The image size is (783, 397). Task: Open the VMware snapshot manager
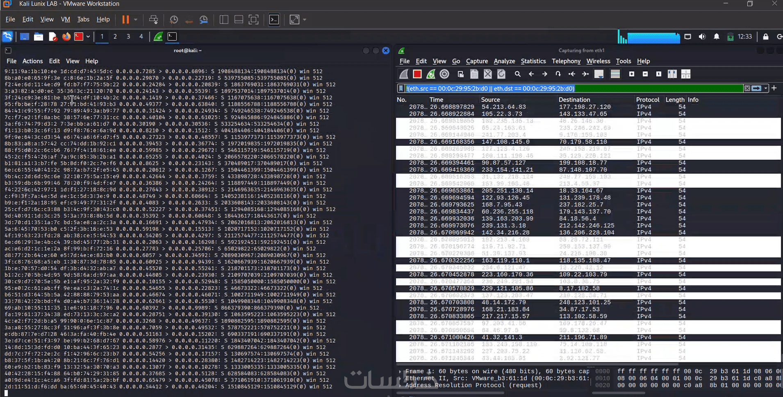[x=204, y=20]
